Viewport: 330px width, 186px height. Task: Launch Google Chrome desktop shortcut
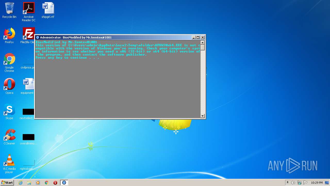coord(9,63)
